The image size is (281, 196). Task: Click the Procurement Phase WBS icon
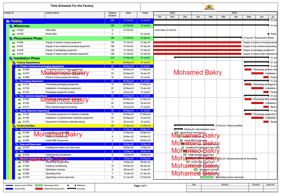coord(11,39)
